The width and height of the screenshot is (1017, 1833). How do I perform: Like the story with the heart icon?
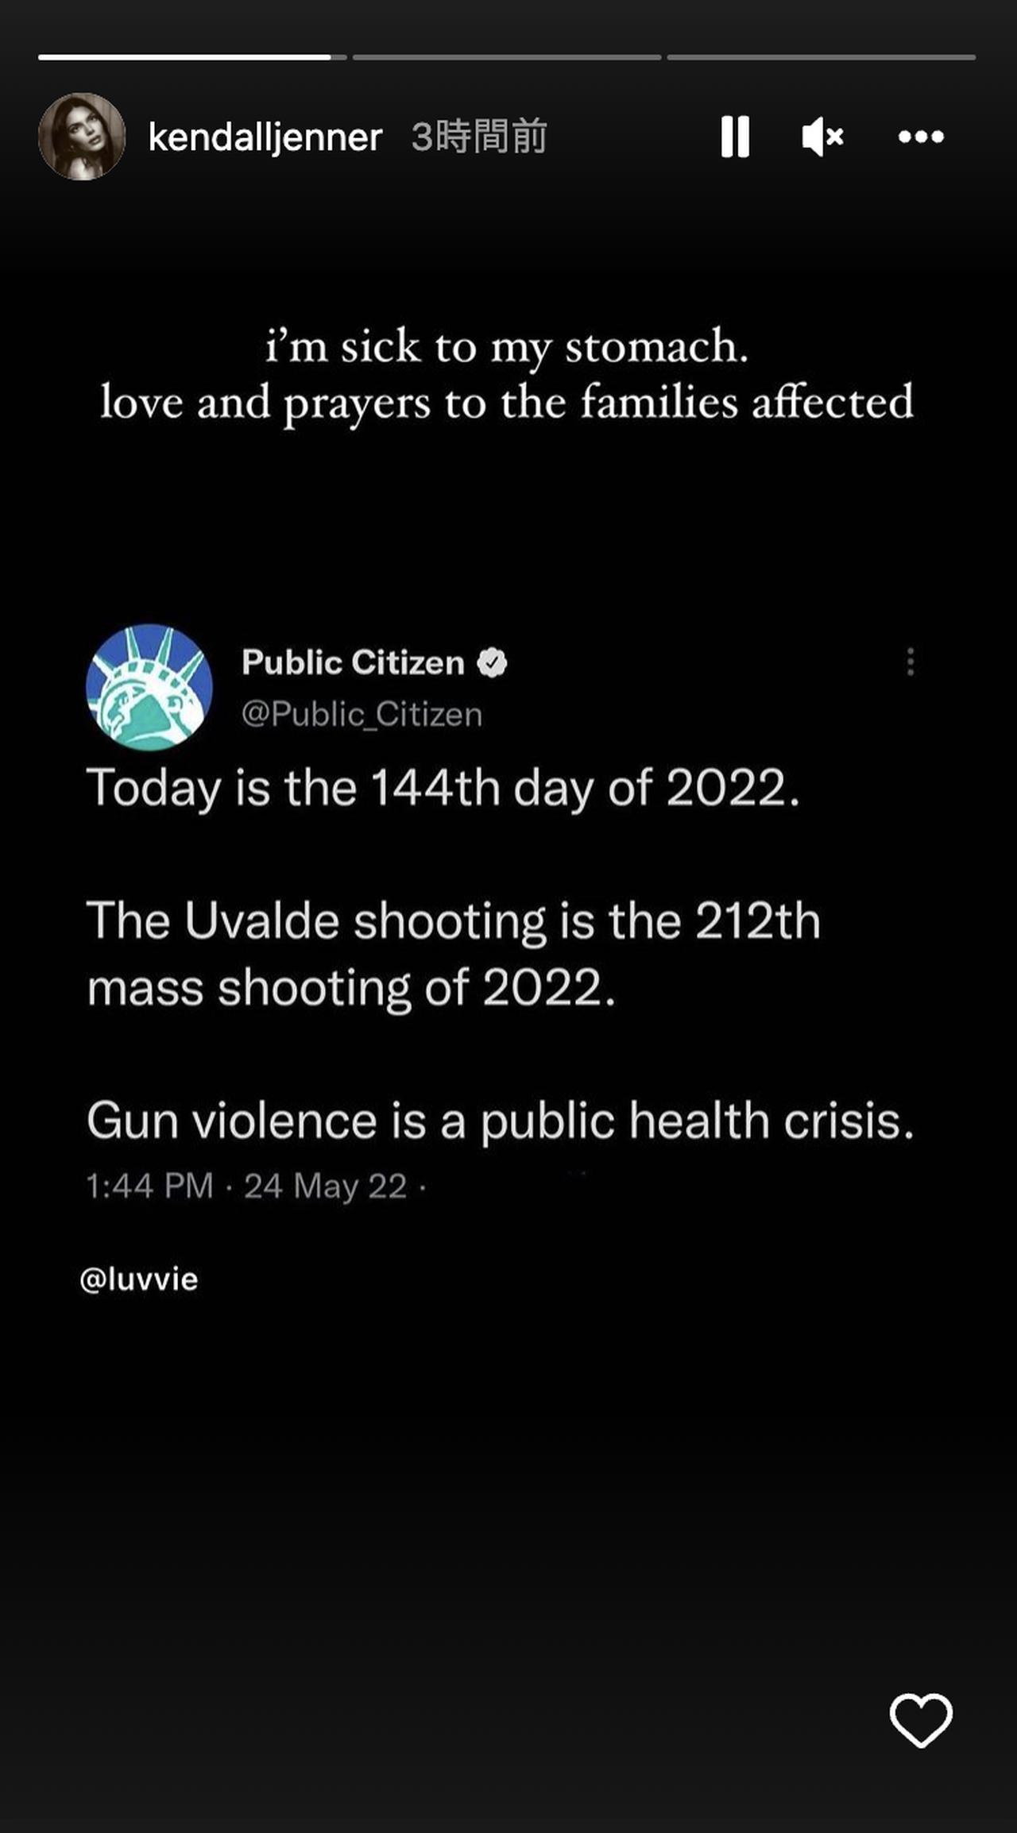click(x=921, y=1720)
